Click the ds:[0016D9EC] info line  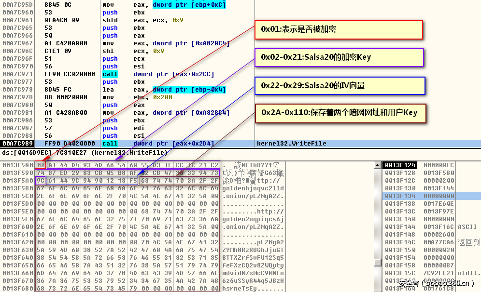pyautogui.click(x=85, y=152)
